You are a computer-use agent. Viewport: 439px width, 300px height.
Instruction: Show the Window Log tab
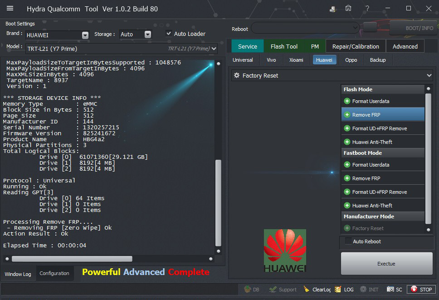18,274
